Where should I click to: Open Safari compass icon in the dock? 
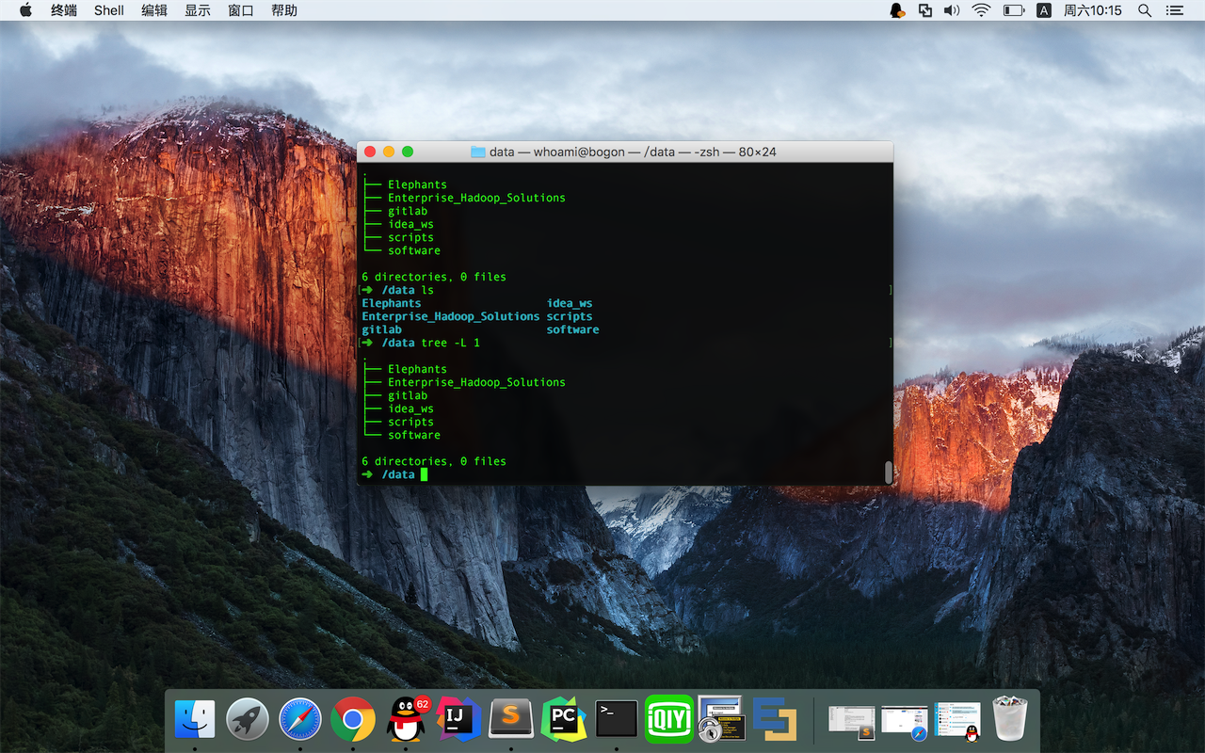point(300,720)
